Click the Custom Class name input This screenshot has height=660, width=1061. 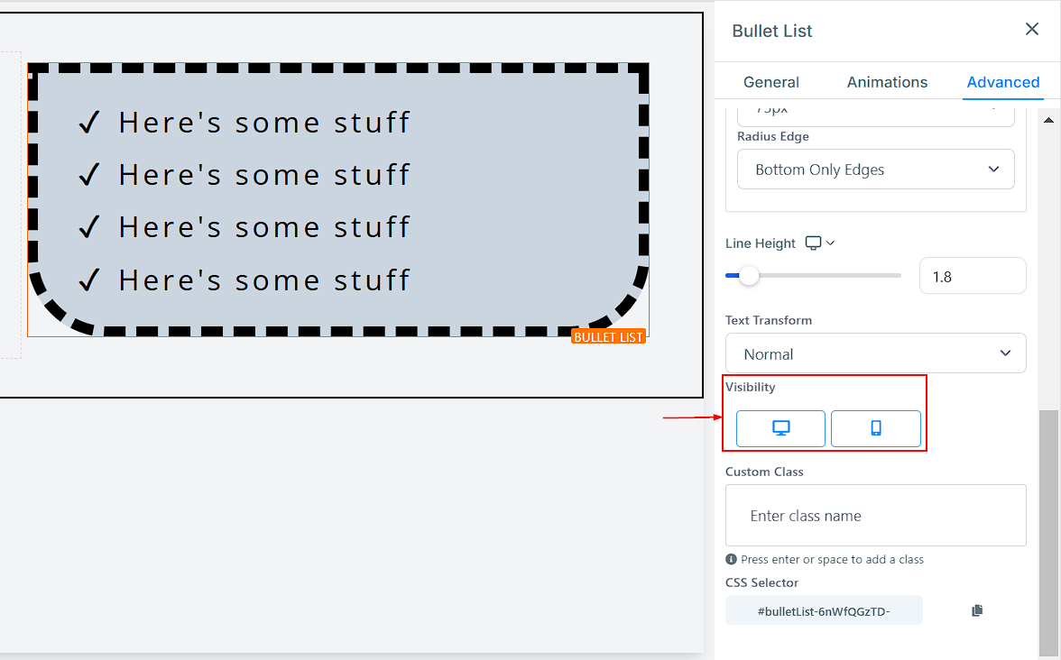pos(875,516)
